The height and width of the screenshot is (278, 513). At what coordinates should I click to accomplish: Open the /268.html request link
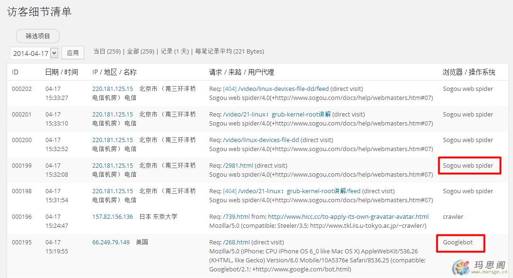[236, 242]
